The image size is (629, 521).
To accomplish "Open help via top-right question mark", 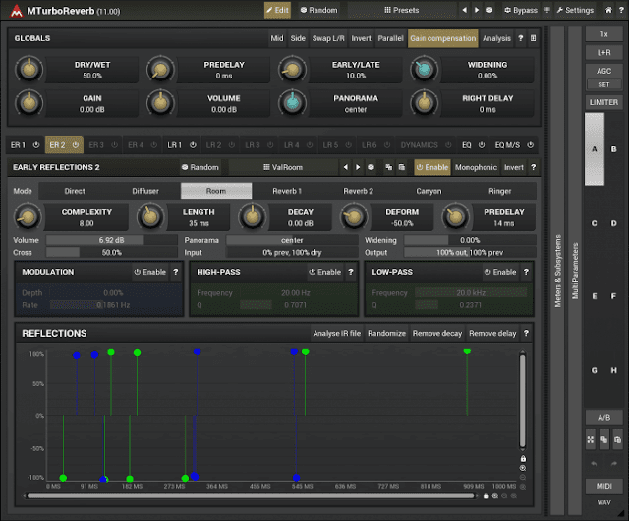I will point(621,10).
